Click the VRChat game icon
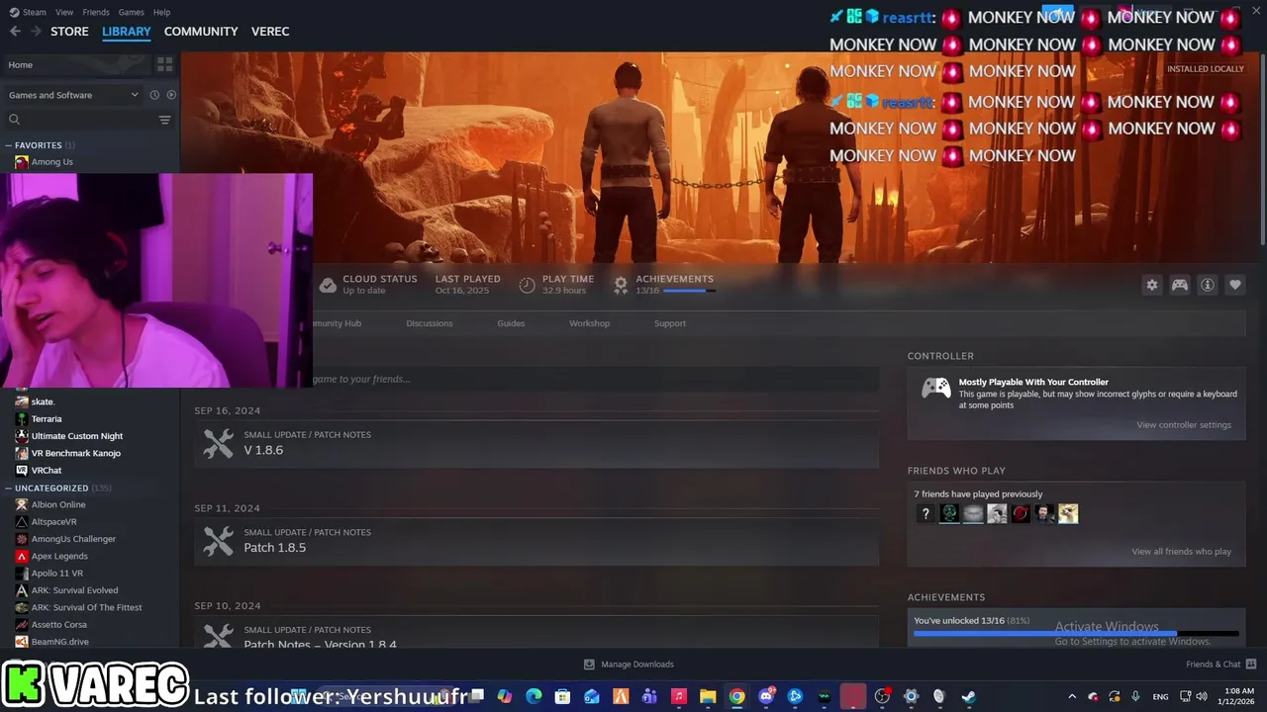The image size is (1267, 712). point(22,471)
